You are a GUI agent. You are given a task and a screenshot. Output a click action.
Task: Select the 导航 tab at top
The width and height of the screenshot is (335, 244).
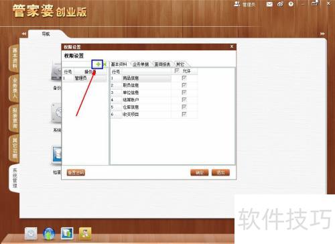click(x=46, y=34)
